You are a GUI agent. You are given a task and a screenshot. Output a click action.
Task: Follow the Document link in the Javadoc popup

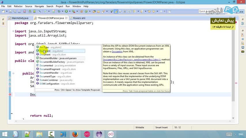point(117,51)
